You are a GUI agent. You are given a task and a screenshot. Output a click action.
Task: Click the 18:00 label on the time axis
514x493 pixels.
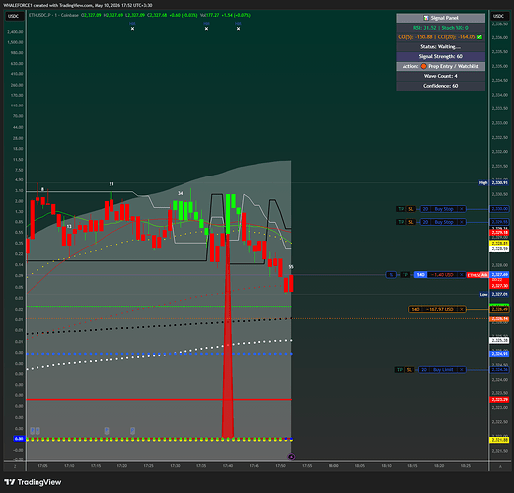tap(333, 466)
